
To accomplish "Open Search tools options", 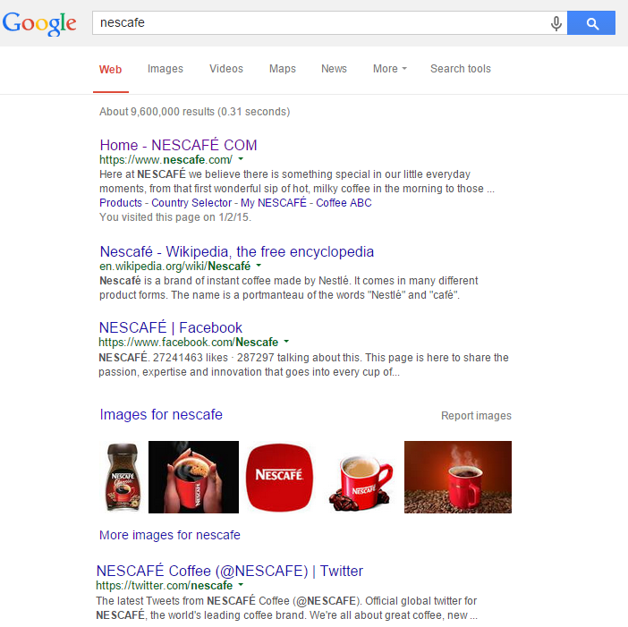I will click(460, 69).
